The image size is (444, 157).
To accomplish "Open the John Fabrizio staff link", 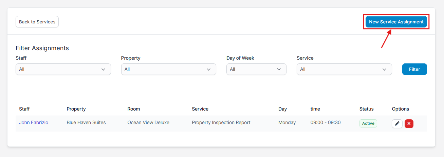I will [x=34, y=122].
